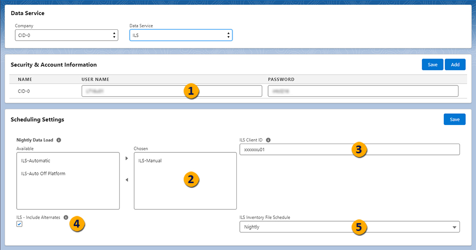Focus the User Name input field
The height and width of the screenshot is (250, 476).
(172, 91)
